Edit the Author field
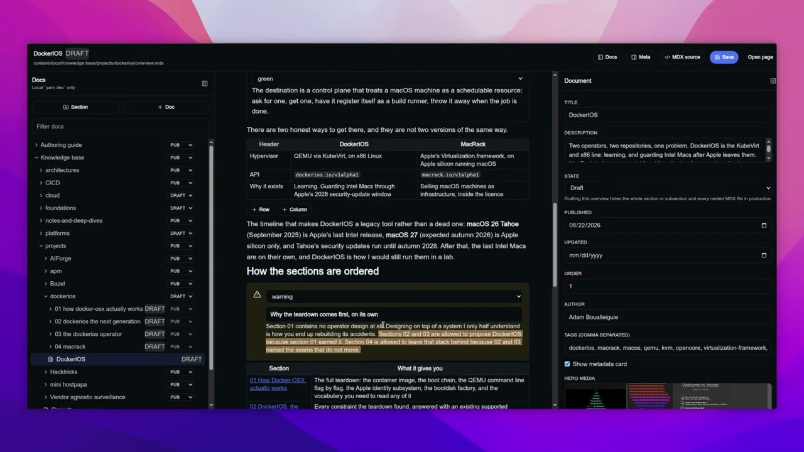804x452 pixels. pyautogui.click(x=668, y=317)
